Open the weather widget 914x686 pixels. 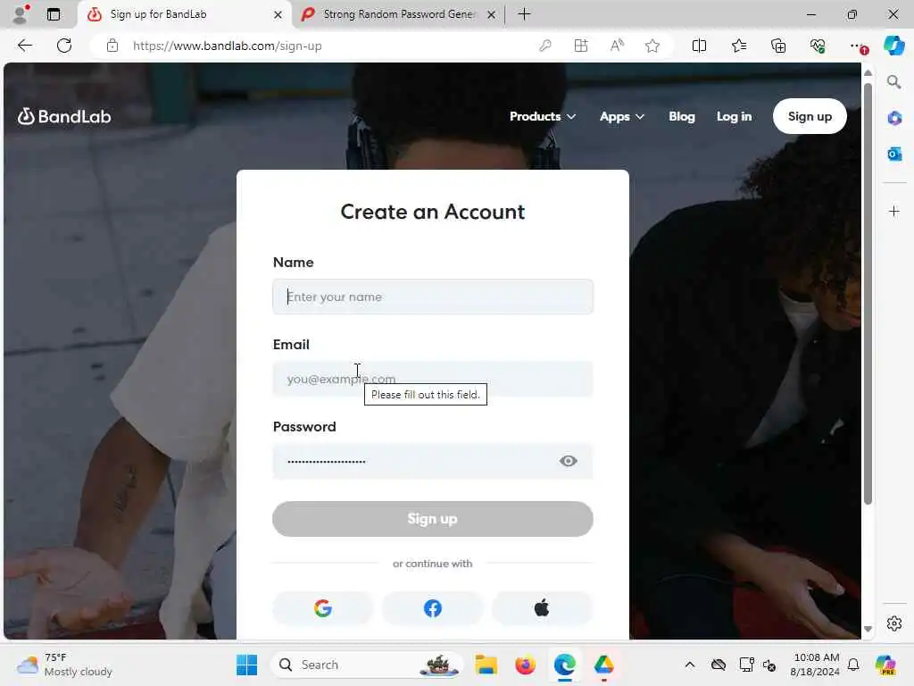point(64,665)
